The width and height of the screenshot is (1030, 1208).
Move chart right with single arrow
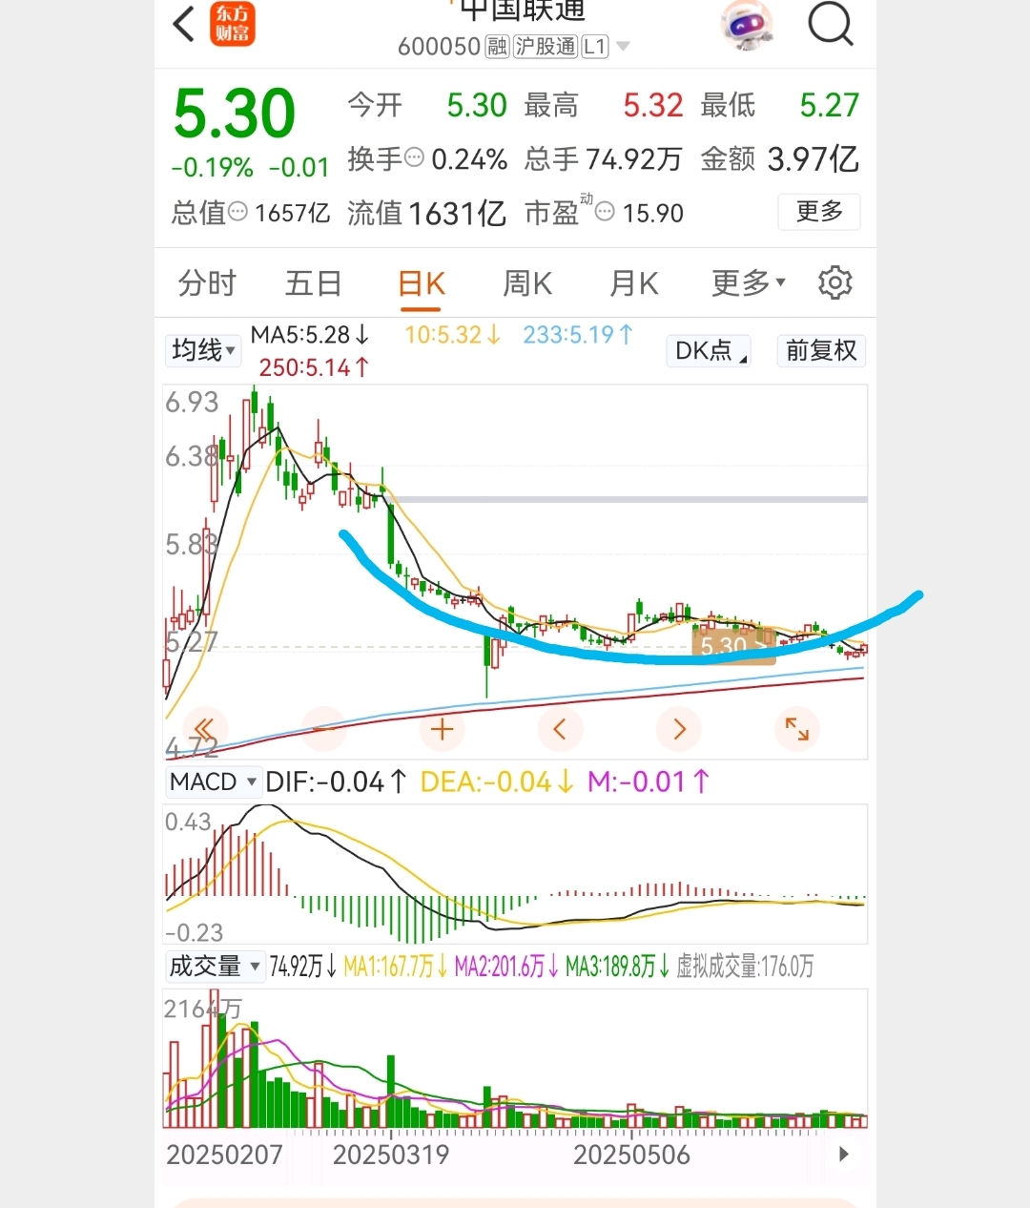(679, 730)
